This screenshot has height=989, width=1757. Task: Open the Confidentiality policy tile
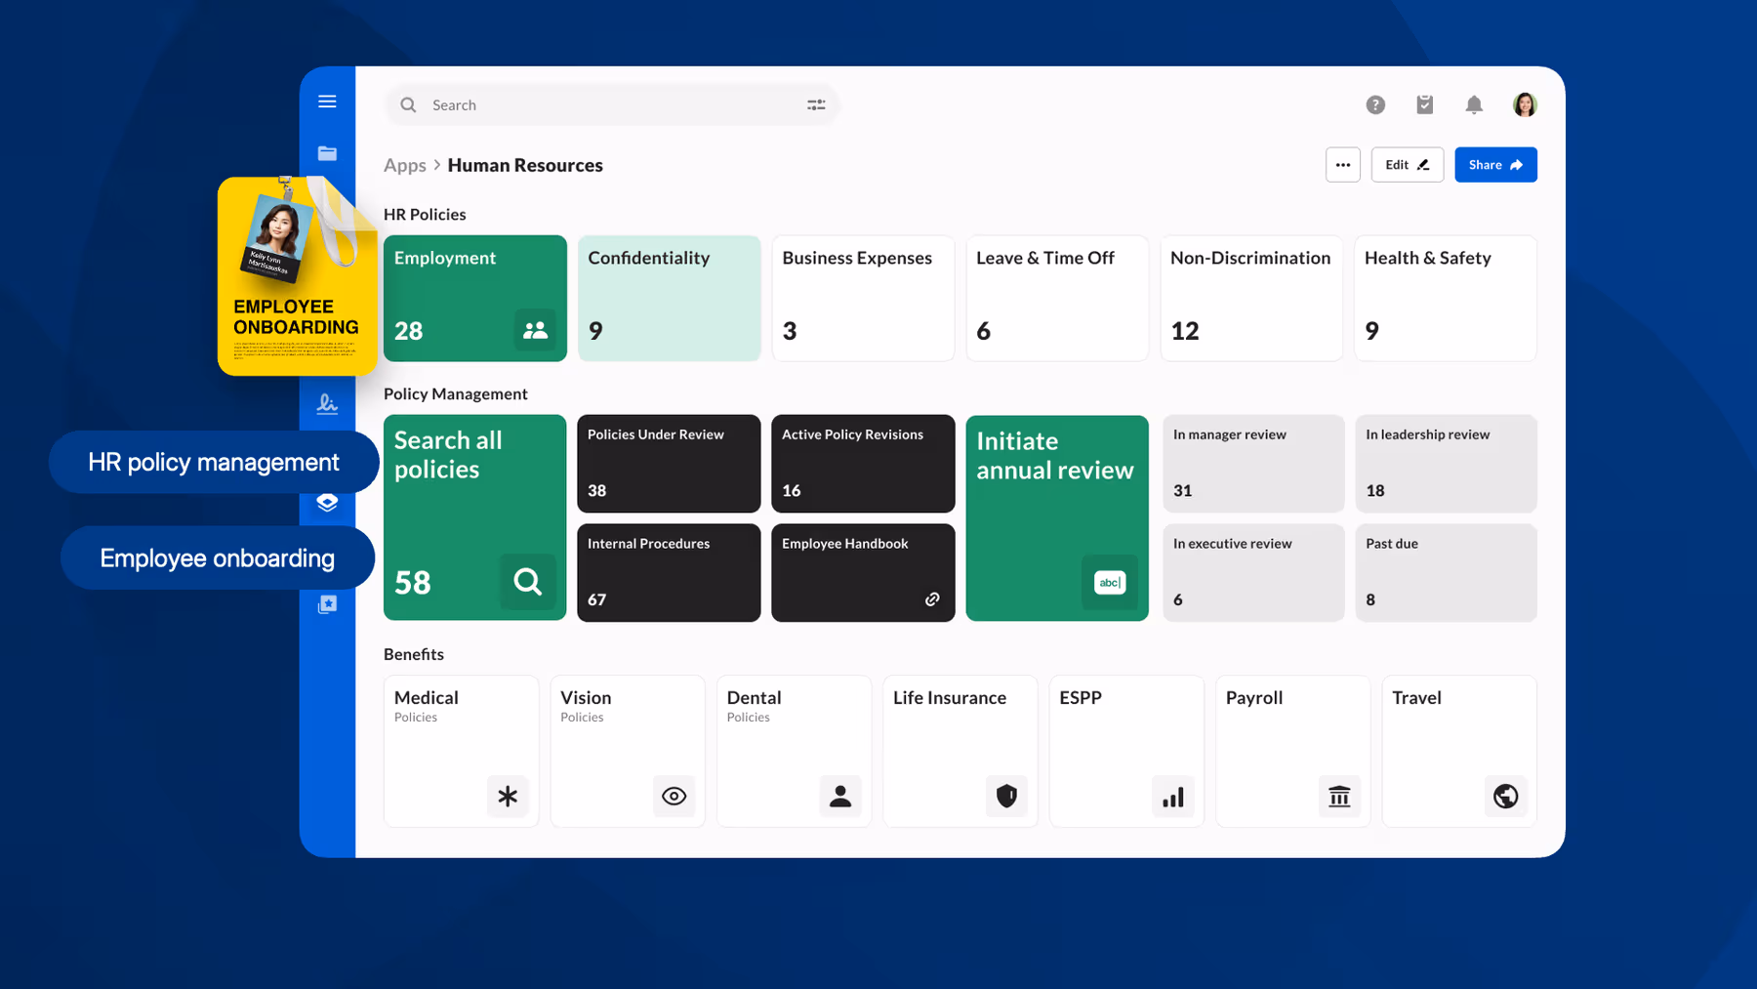(670, 298)
